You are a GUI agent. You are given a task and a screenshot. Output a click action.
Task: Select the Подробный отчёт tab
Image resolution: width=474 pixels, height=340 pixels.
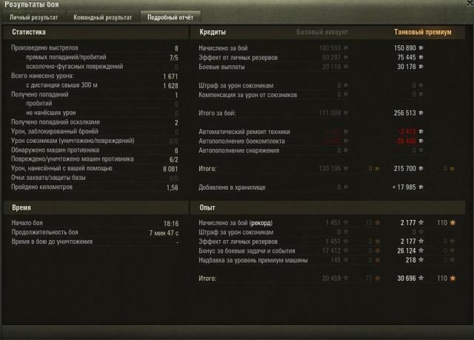[x=170, y=18]
